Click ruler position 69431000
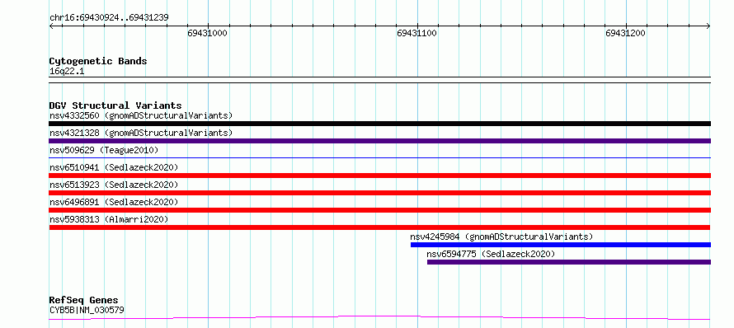 point(207,33)
